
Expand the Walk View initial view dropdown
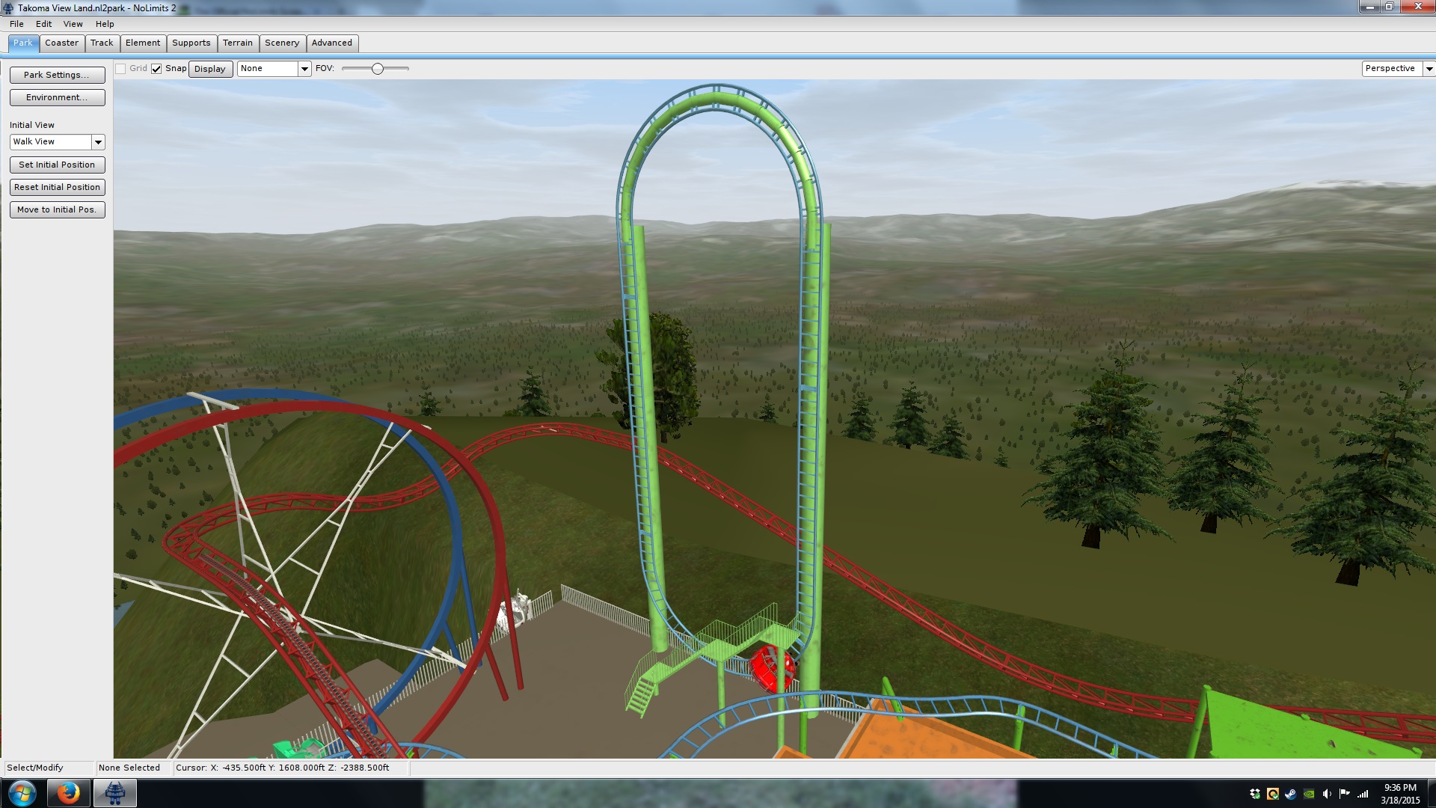pos(98,142)
